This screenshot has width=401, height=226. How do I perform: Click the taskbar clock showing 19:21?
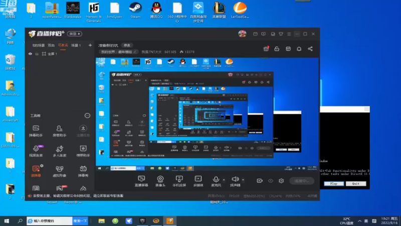coord(389,220)
